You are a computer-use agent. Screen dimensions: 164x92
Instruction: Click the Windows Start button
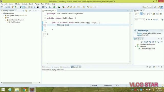(3, 90)
